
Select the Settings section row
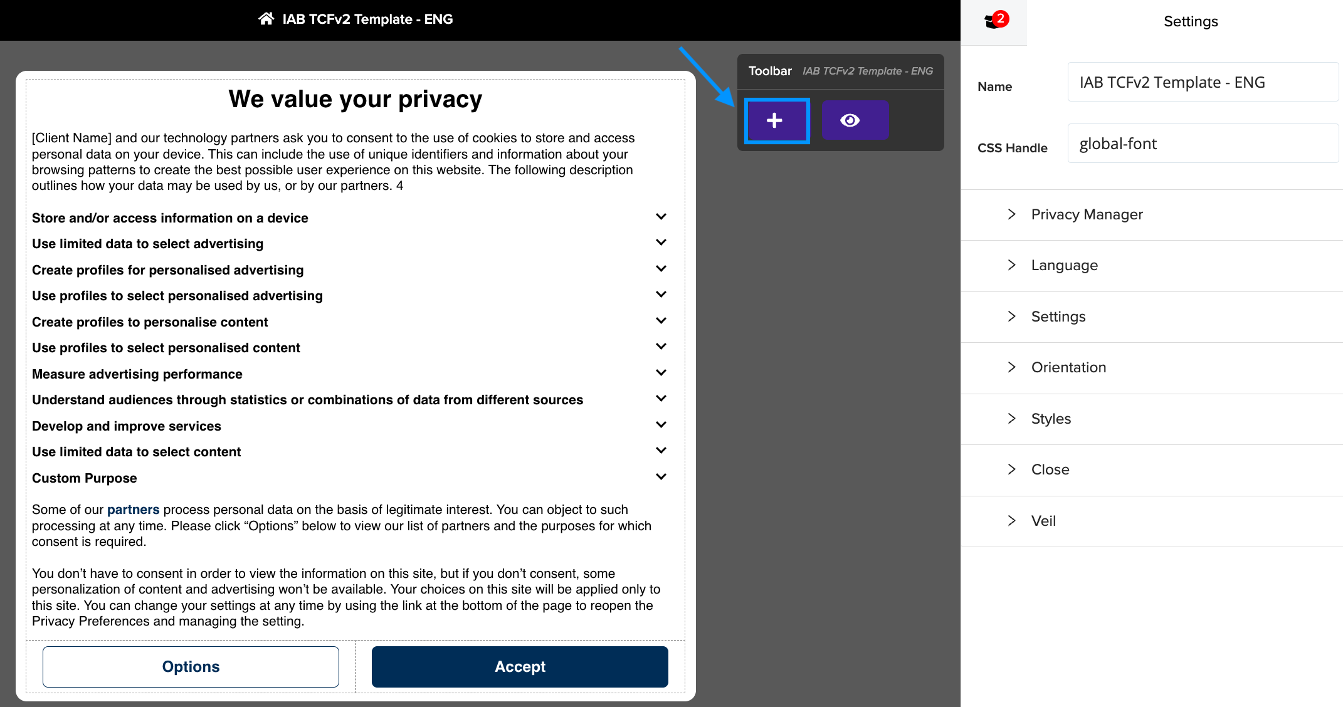pyautogui.click(x=1152, y=317)
